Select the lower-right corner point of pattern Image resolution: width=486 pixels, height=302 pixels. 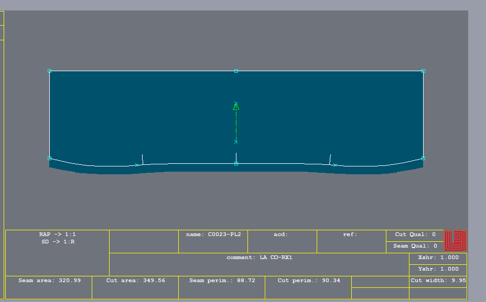(423, 158)
